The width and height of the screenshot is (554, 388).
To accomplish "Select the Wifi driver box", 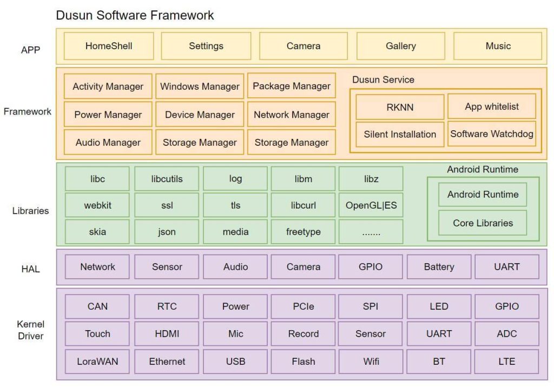I will point(371,362).
